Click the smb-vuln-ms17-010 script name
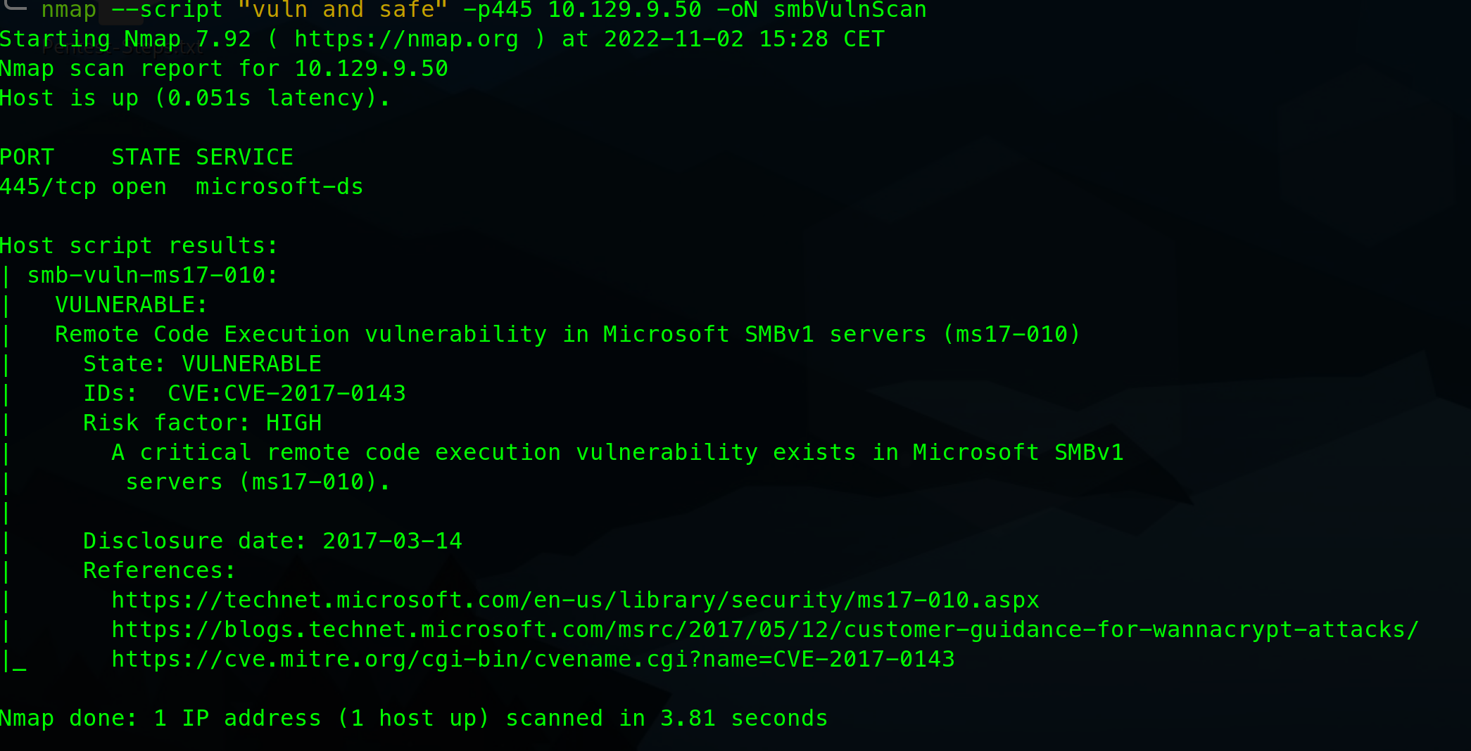 click(152, 275)
